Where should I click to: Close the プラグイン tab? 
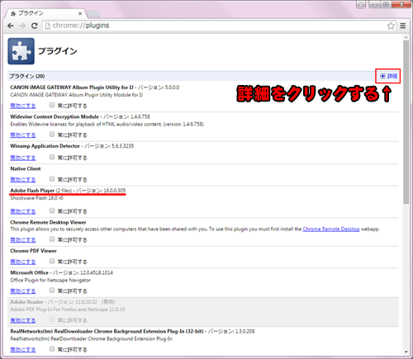[x=80, y=13]
